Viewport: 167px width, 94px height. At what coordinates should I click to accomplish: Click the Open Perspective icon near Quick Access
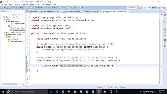coord(141,8)
